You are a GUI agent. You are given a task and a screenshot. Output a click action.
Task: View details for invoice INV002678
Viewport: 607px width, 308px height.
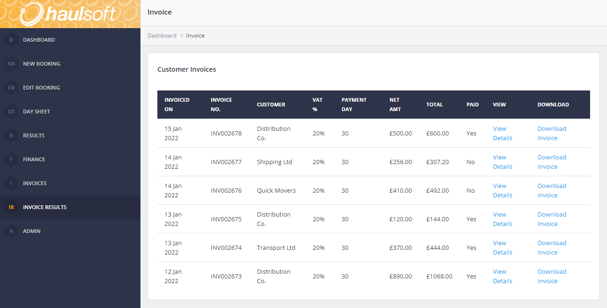(503, 133)
